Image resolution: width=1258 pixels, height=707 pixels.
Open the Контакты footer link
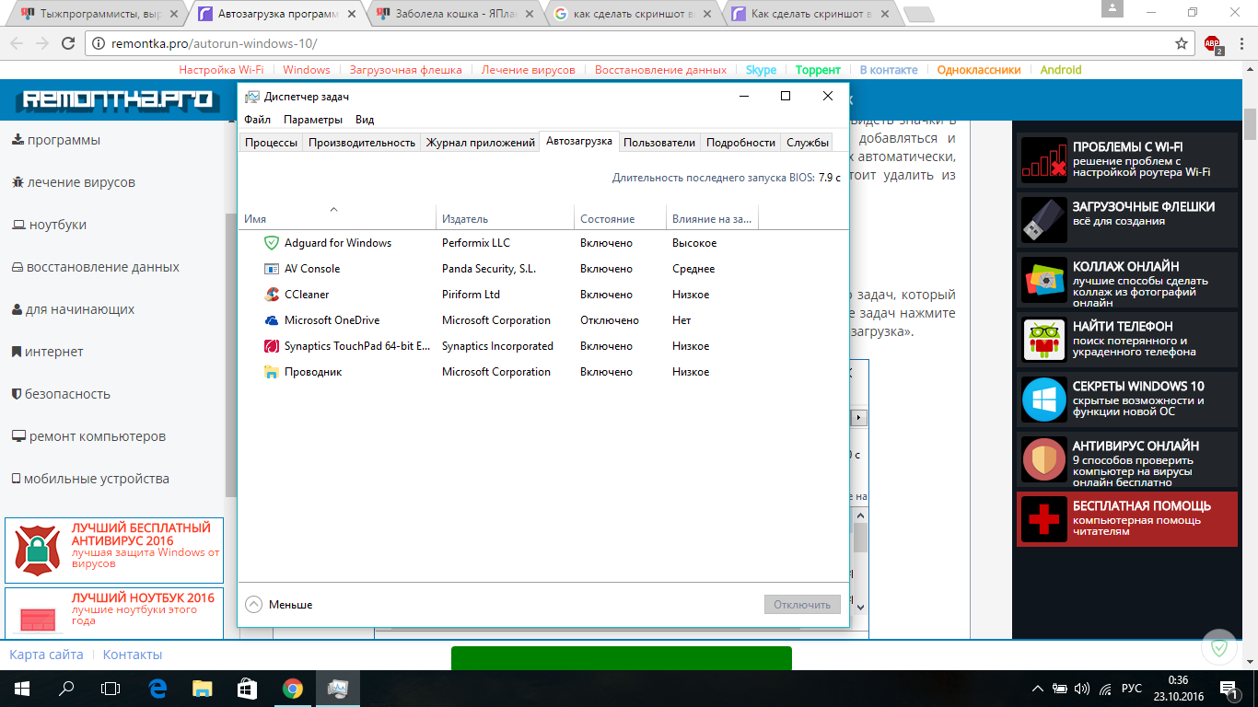tap(133, 655)
